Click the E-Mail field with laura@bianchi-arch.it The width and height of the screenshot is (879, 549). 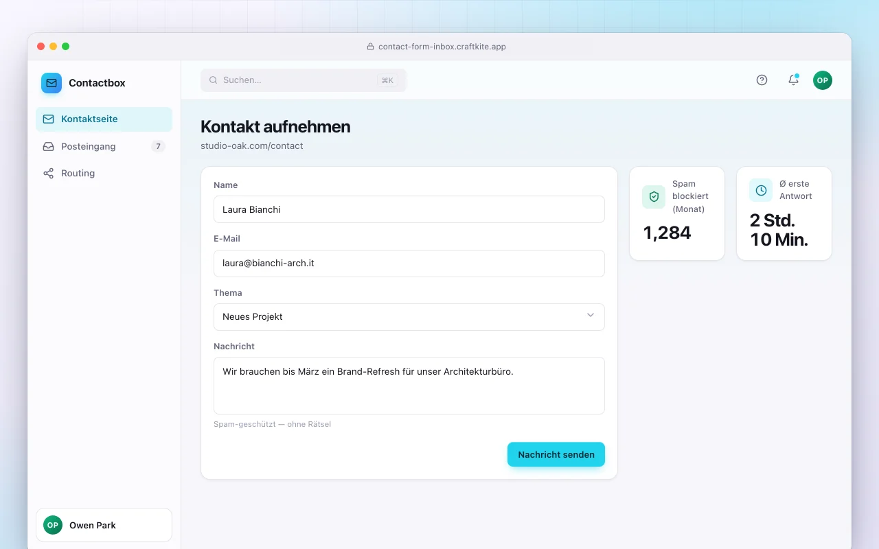(409, 264)
